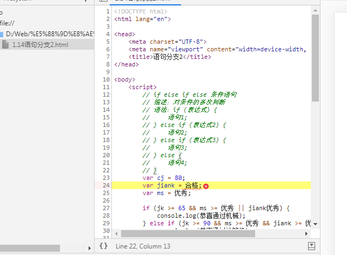347x255 pixels.
Task: Click line number 23 in the gutter
Action: tap(106, 178)
